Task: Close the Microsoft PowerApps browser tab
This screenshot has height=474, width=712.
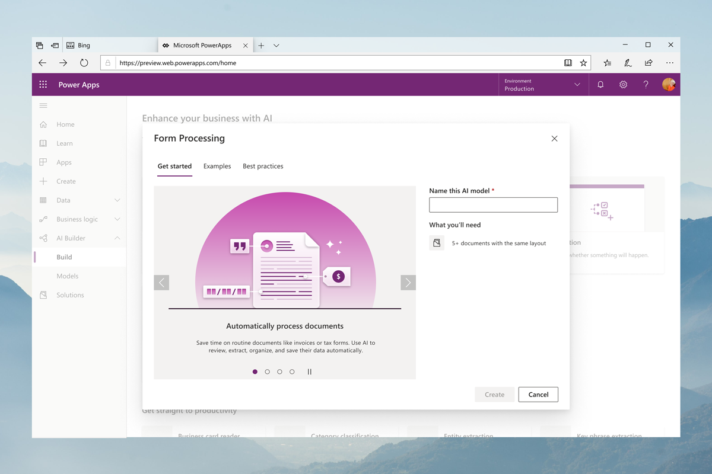Action: [246, 46]
